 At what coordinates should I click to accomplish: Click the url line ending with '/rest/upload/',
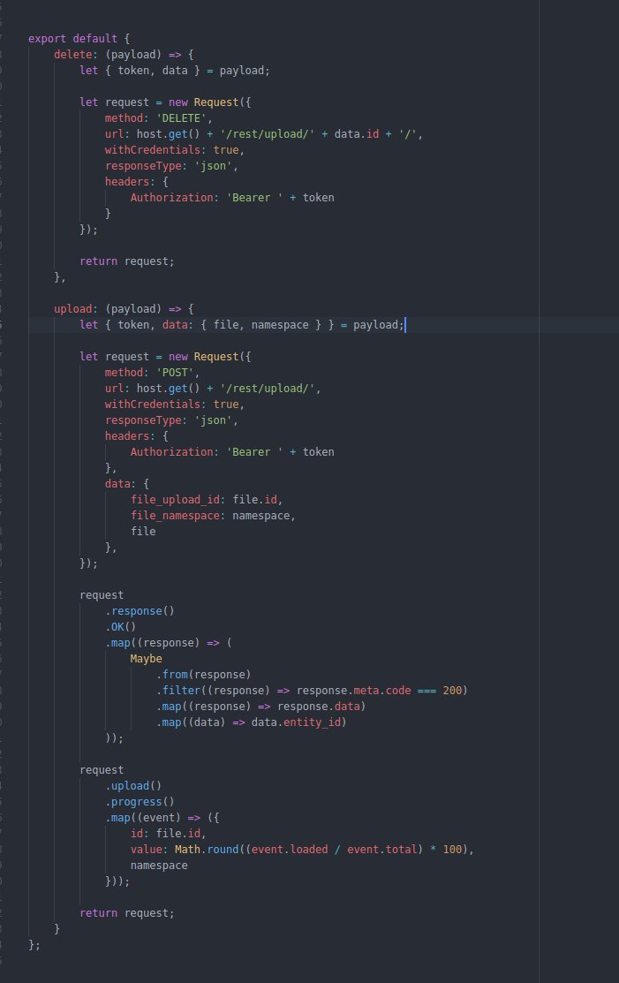tap(213, 389)
